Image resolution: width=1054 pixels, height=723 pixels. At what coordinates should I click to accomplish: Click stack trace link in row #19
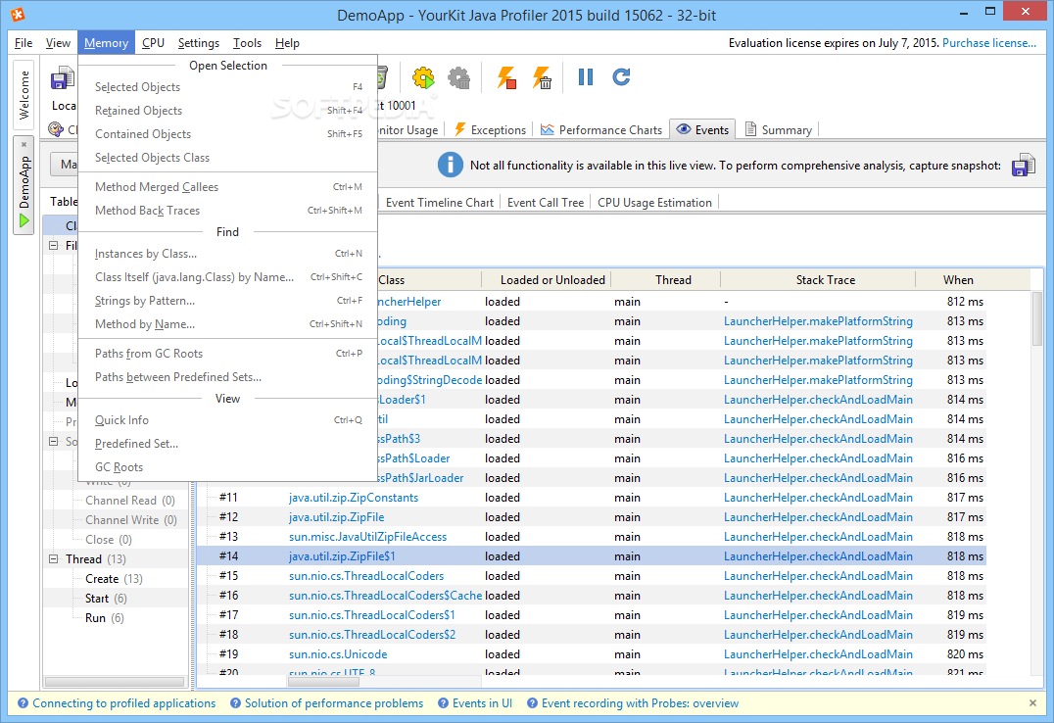point(818,654)
